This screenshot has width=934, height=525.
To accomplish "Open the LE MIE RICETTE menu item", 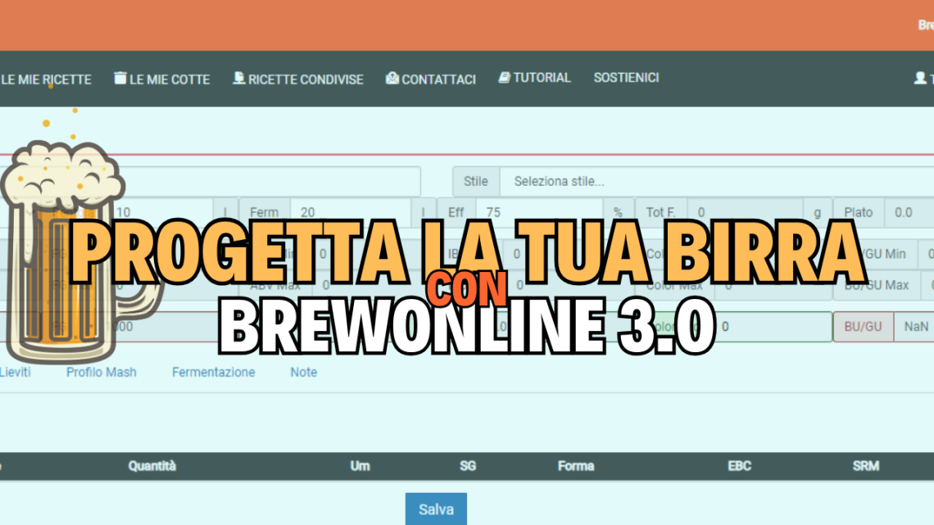I will pyautogui.click(x=46, y=79).
